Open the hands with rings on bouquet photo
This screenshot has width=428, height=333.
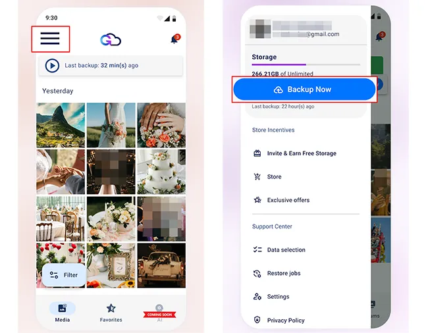[x=161, y=125]
